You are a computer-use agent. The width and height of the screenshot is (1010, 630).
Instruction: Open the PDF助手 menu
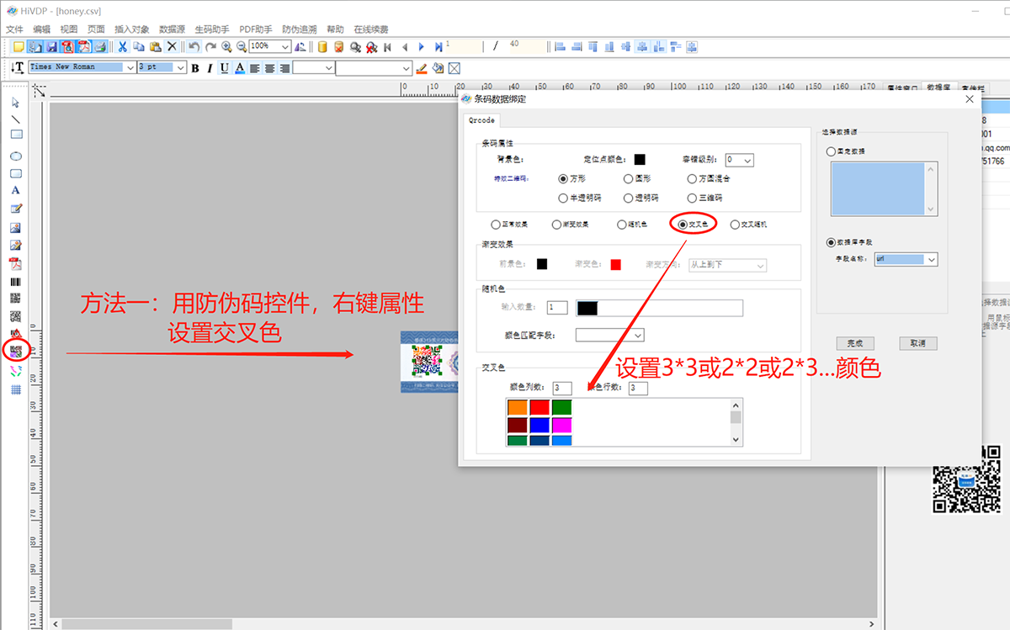(x=256, y=29)
